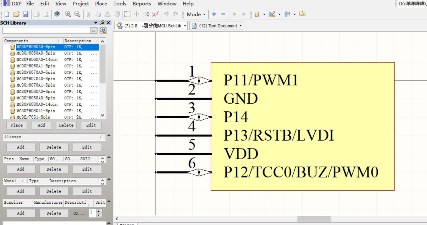Save the library with floppy icon
The width and height of the screenshot is (427, 225).
pyautogui.click(x=25, y=14)
